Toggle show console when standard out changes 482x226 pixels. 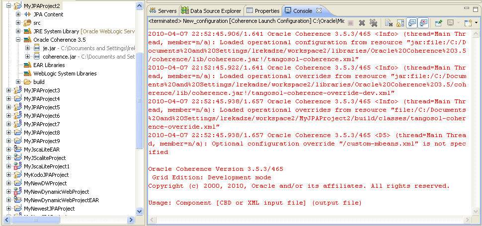click(x=411, y=22)
